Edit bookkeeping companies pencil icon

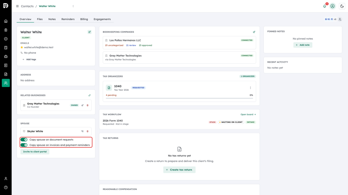pos(254,32)
